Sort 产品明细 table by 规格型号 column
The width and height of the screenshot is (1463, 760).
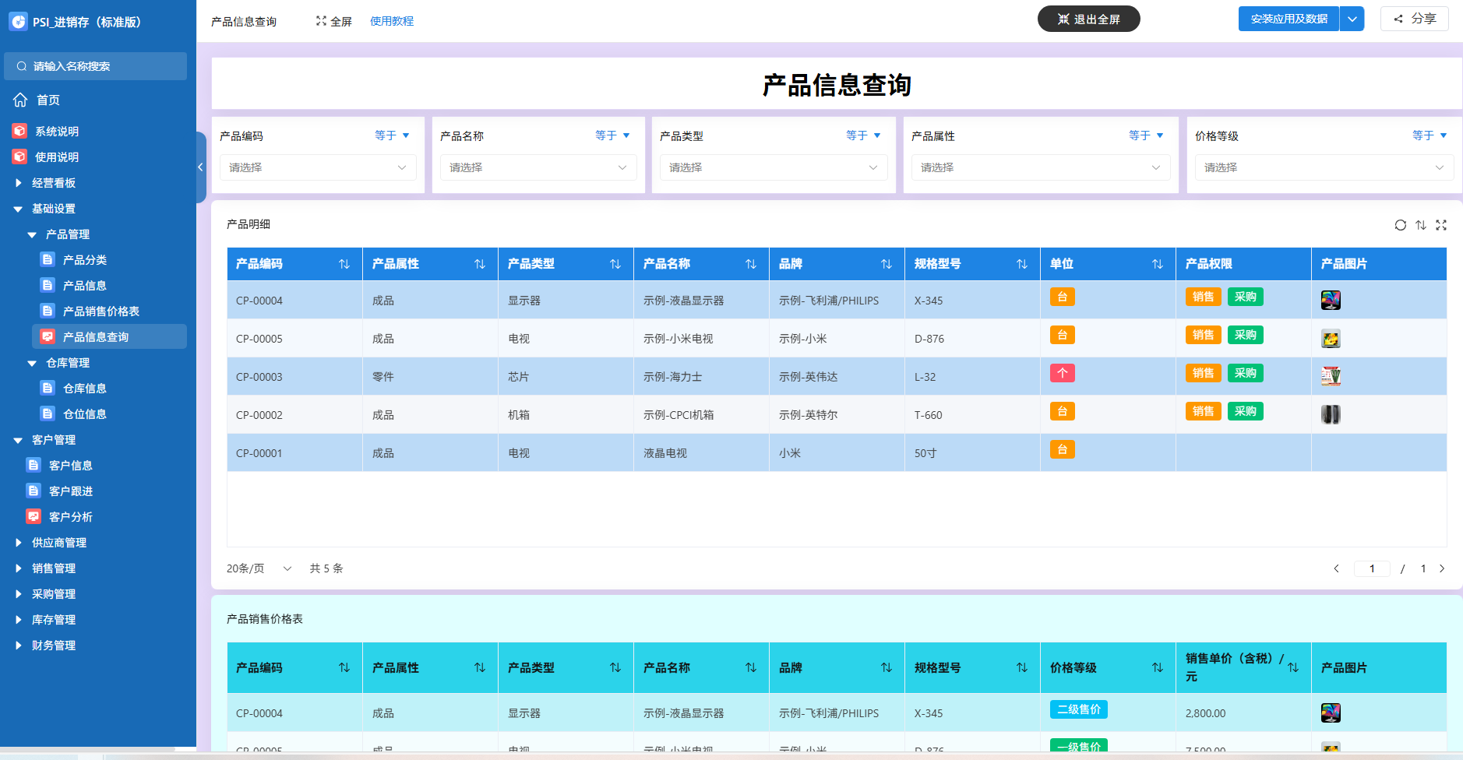1021,265
